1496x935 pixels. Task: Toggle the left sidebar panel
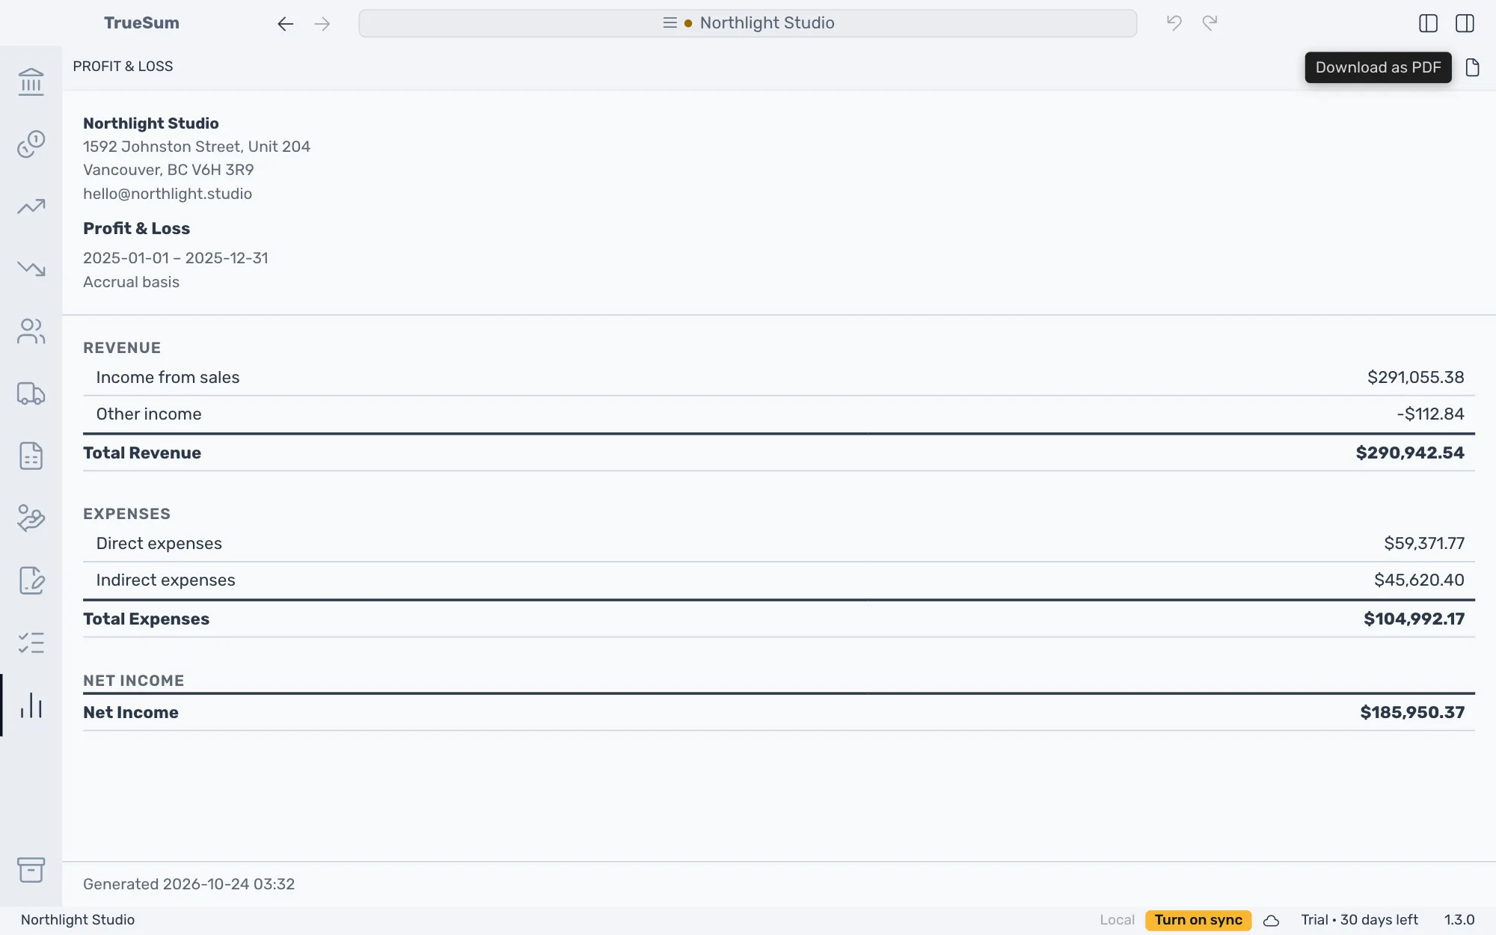(x=1428, y=23)
